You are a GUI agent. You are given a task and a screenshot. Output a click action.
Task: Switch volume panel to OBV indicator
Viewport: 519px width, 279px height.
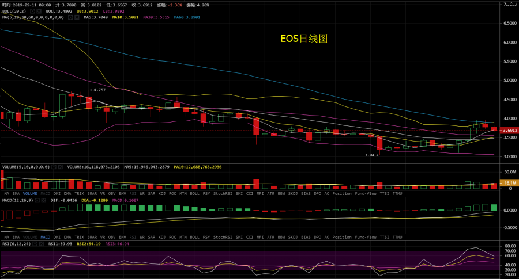[112, 194]
